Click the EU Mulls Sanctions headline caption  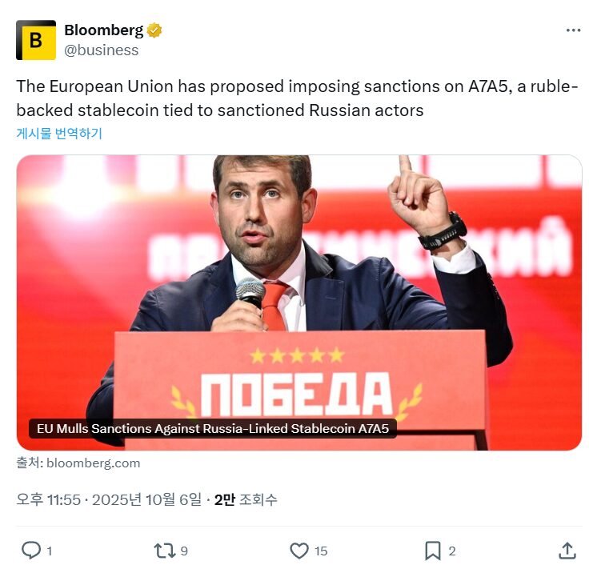point(213,429)
